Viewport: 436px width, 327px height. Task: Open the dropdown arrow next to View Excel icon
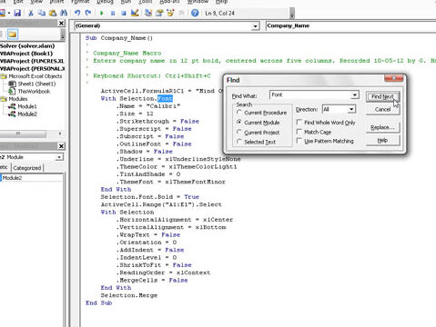pos(9,13)
